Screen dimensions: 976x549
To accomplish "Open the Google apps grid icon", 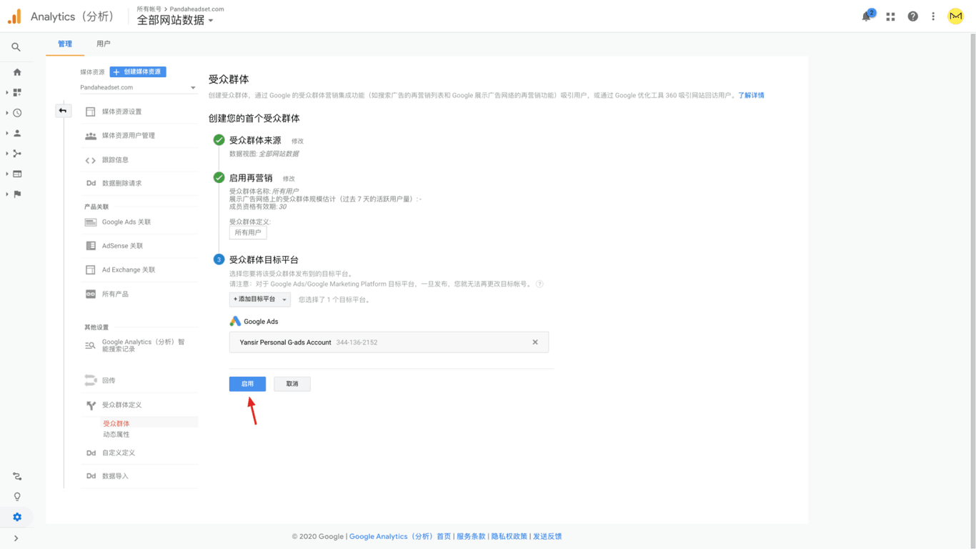I will (890, 16).
